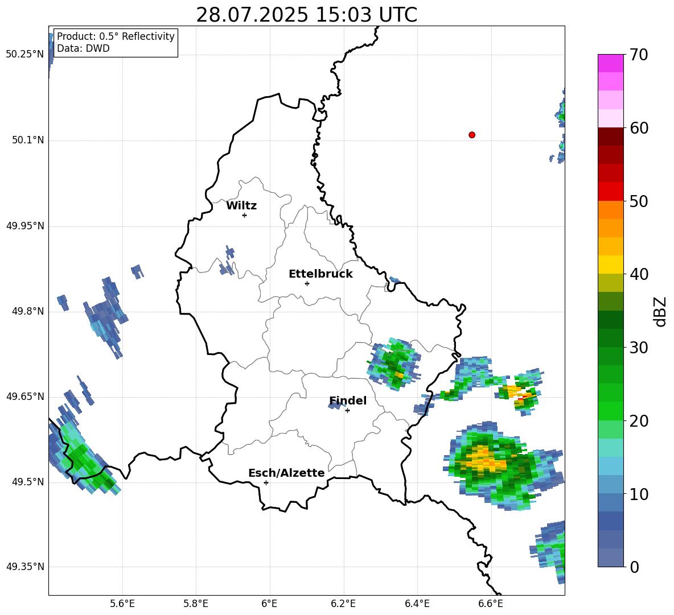Click the Esch/Alzette station cross marker
Viewport: 674px width, 615px height.
tap(266, 482)
